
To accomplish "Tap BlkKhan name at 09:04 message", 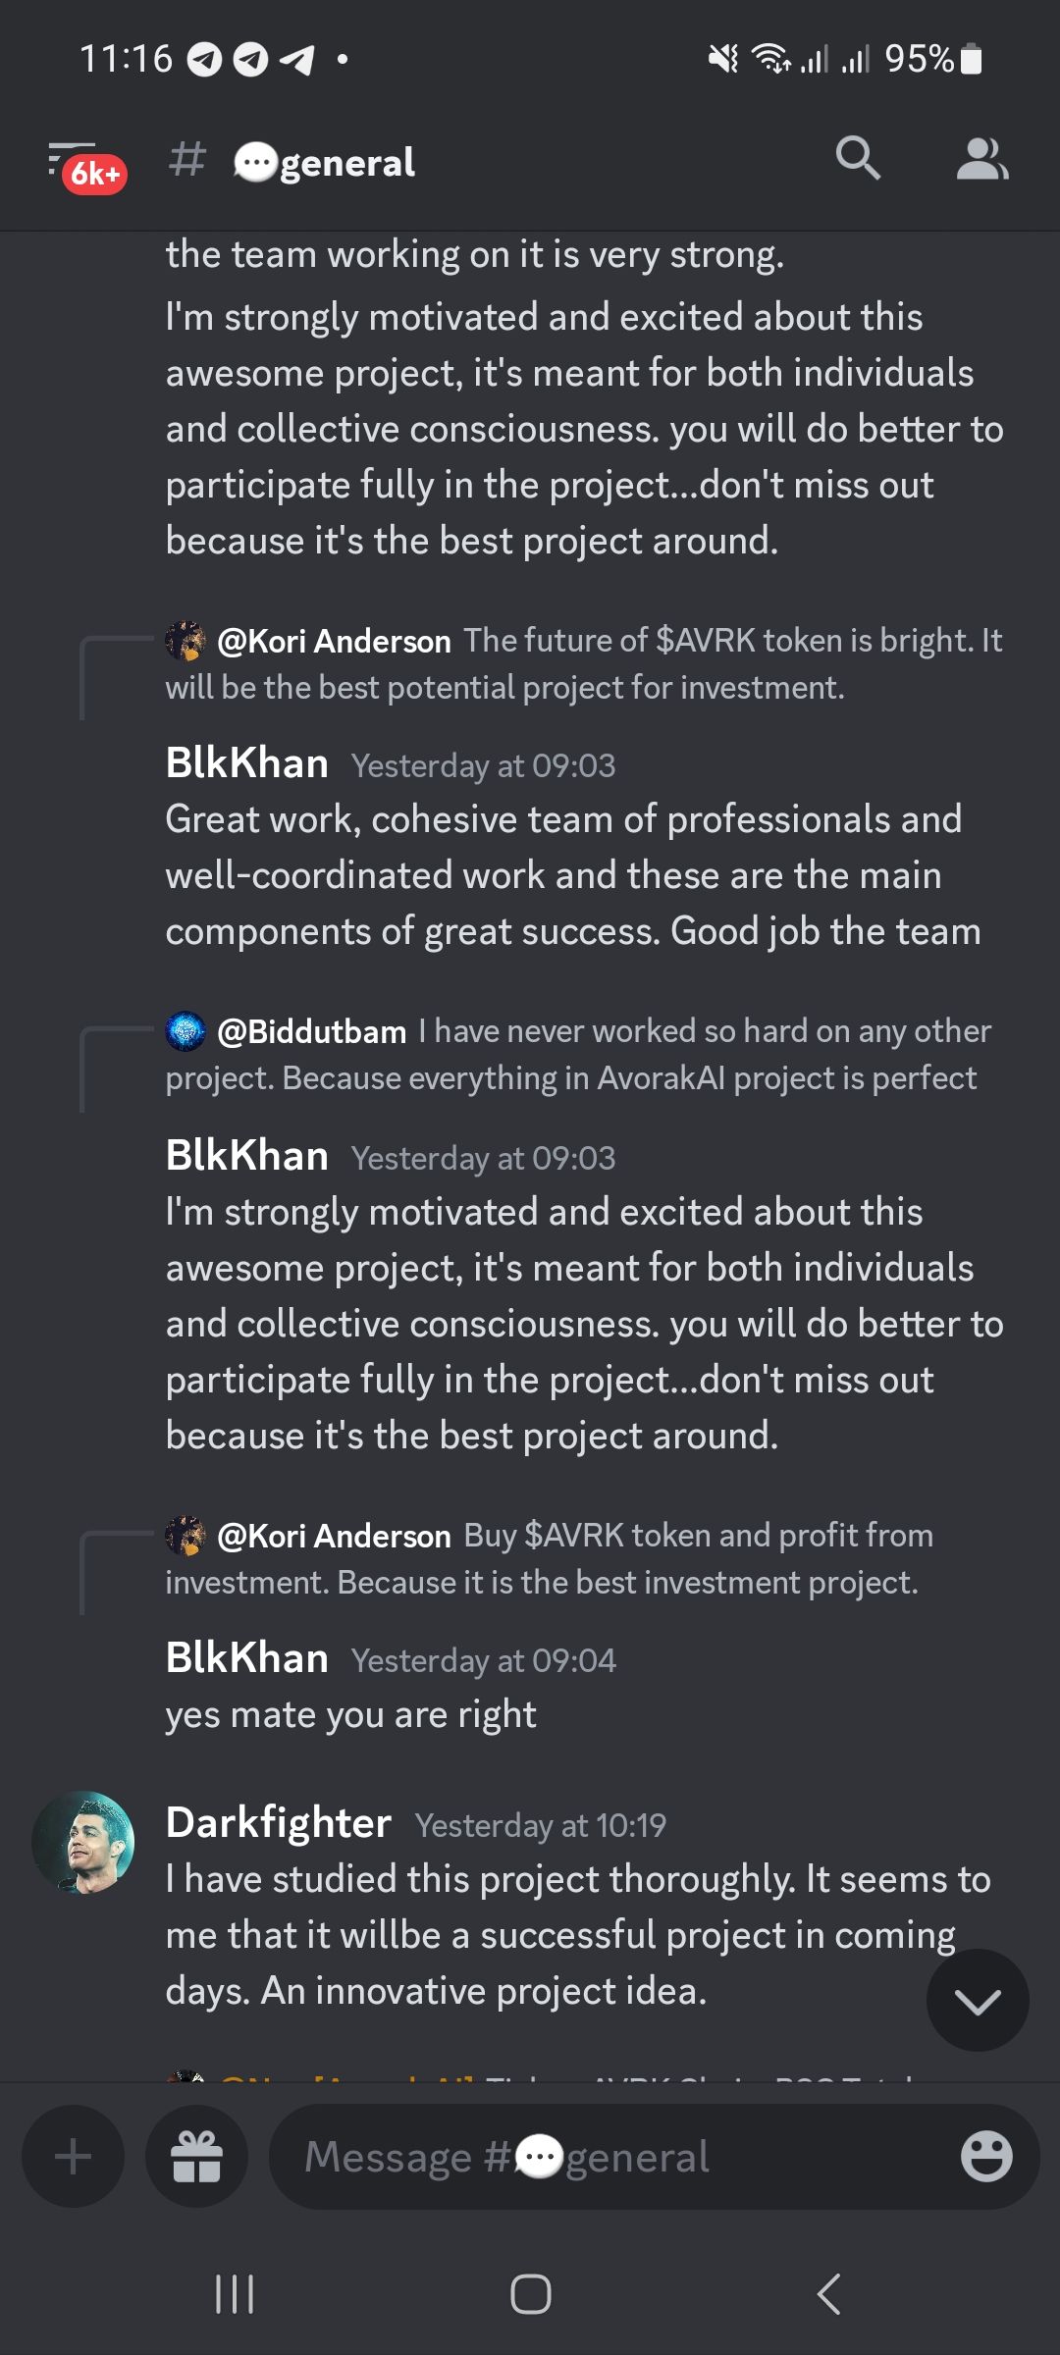I will point(247,1658).
